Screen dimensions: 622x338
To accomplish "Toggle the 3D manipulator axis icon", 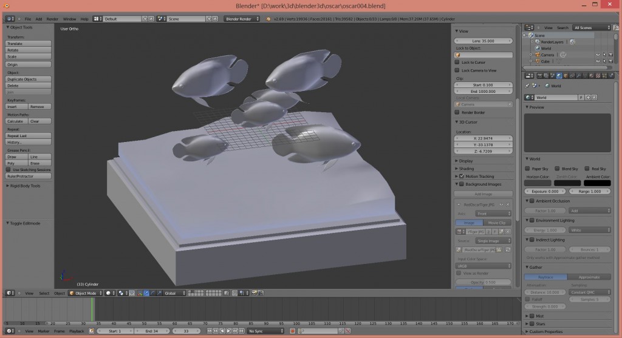I will tap(140, 293).
